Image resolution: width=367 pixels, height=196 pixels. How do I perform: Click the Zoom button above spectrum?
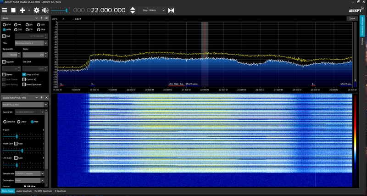click(x=352, y=18)
